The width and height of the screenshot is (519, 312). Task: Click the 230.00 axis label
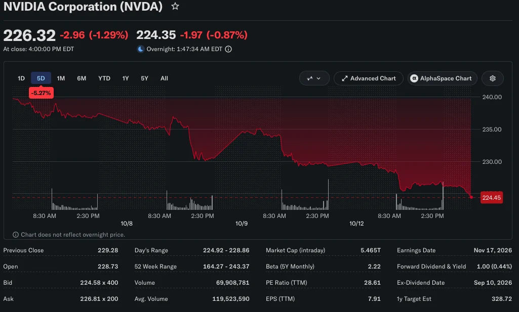[492, 162]
